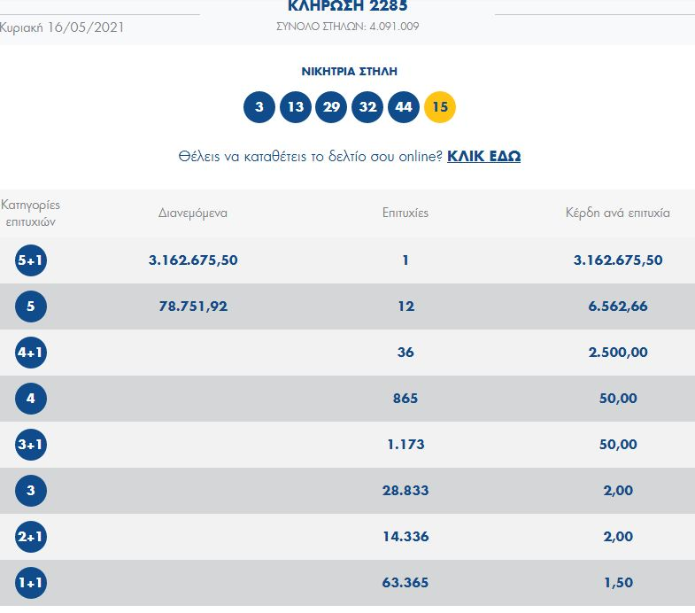Click the ΚΛΗΡΩΣΗ 2285 draw title
The width and height of the screenshot is (695, 613).
pos(348,6)
